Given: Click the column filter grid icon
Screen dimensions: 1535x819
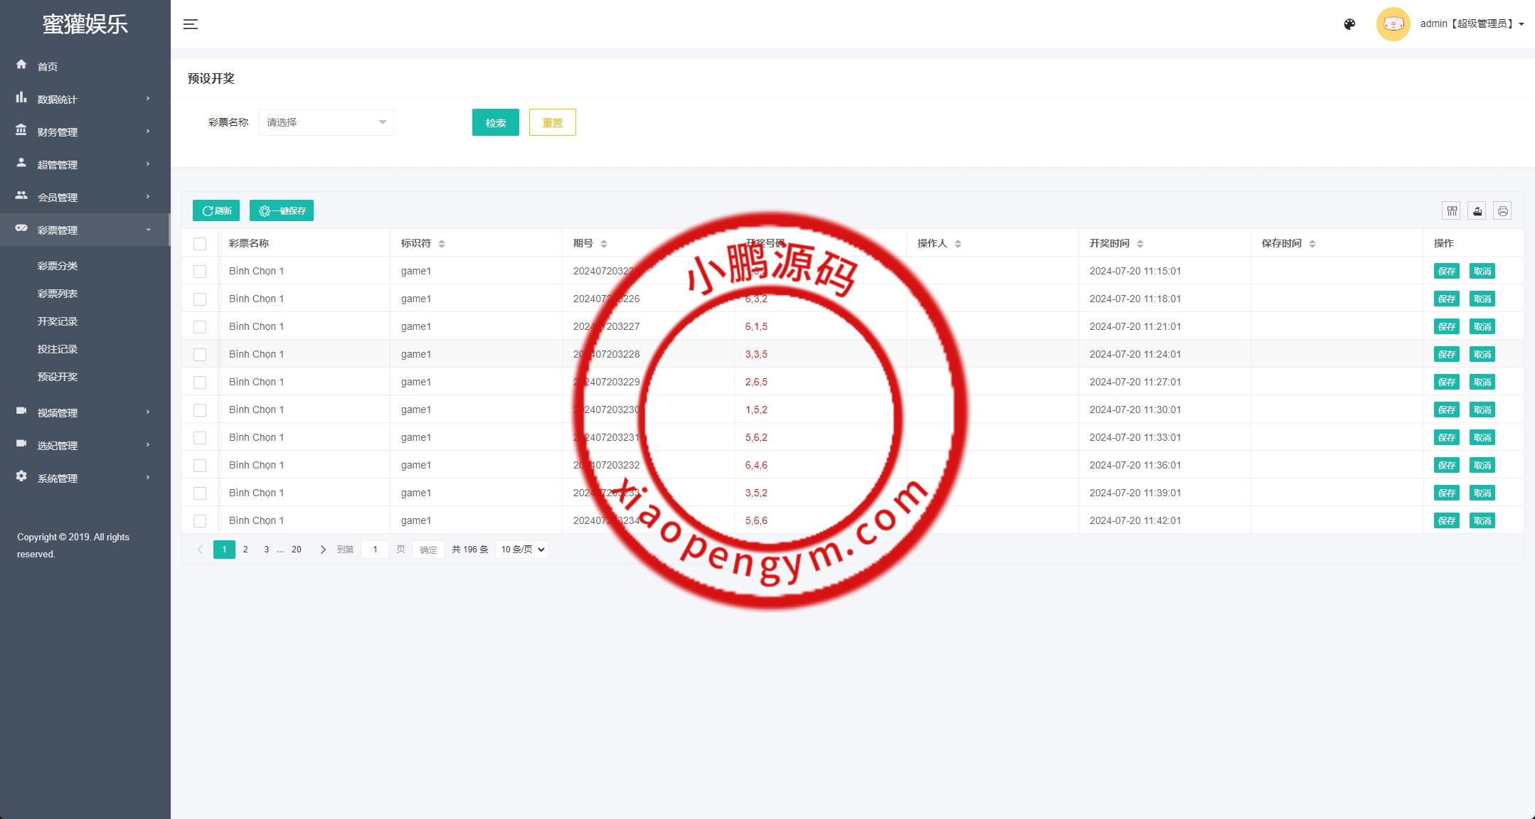Looking at the screenshot, I should (x=1452, y=211).
